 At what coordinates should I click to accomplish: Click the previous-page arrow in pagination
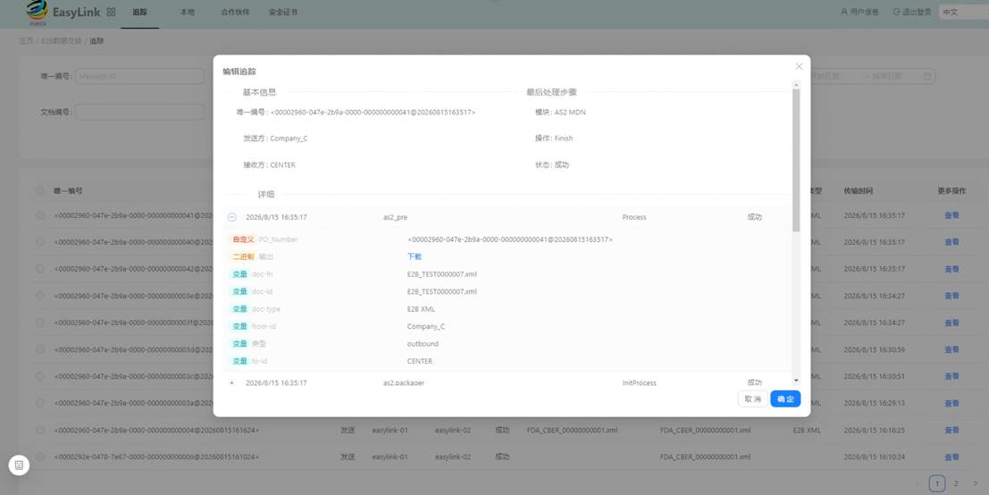coord(918,483)
